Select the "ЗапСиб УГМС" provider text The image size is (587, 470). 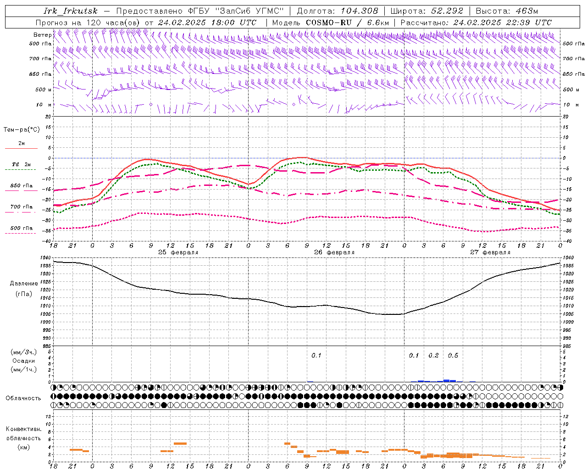250,11
